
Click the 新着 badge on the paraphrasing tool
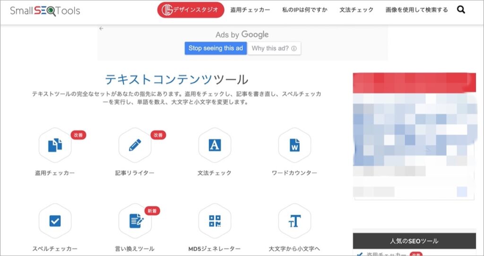pos(152,211)
